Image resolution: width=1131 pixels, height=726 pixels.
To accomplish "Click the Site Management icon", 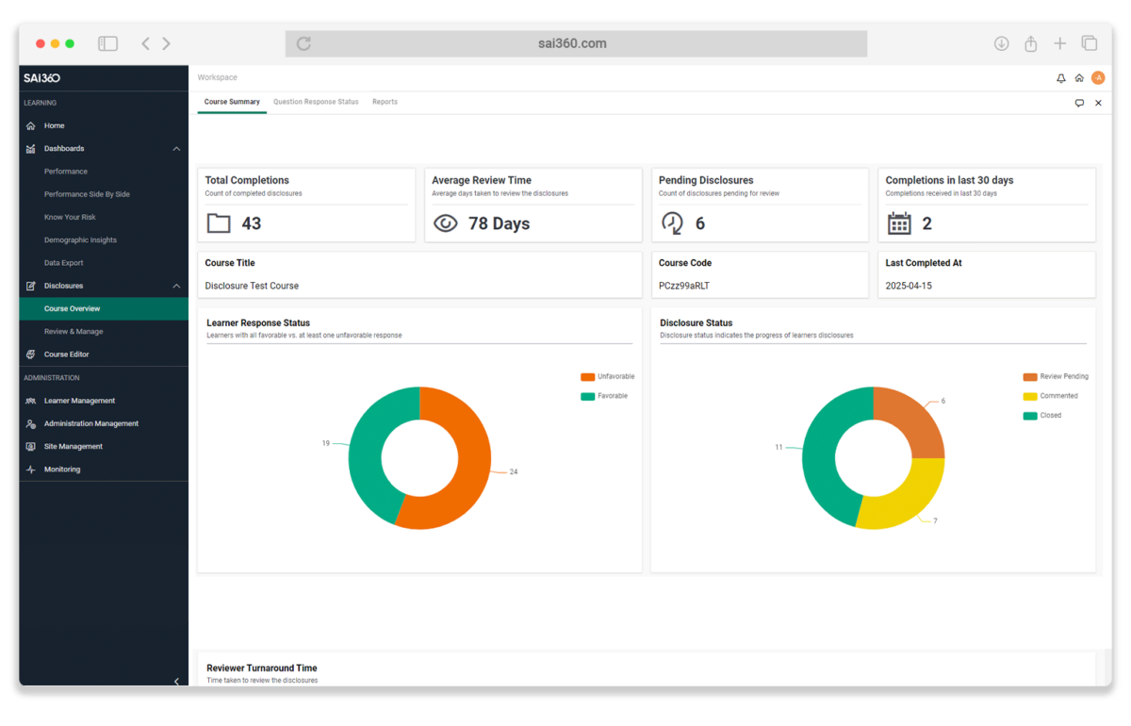I will click(x=31, y=447).
